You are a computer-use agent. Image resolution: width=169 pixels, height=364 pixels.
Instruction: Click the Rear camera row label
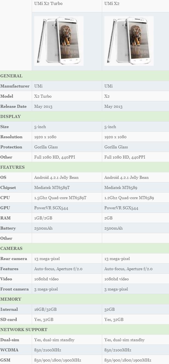pos(14,259)
